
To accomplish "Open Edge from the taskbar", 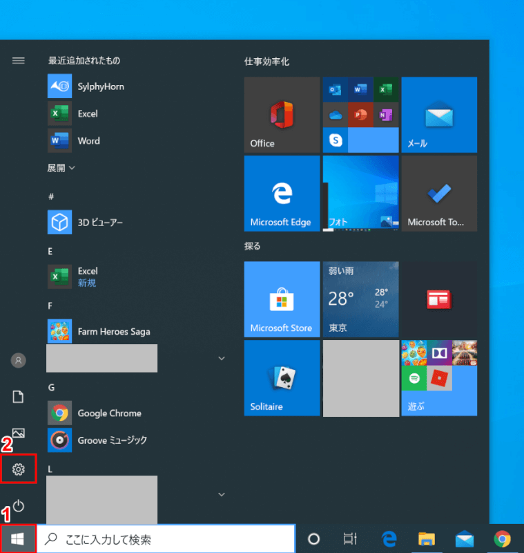I will [389, 538].
